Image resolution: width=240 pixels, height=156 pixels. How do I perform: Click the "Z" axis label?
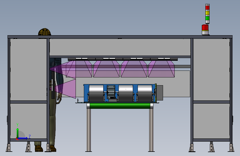[x=30, y=137]
